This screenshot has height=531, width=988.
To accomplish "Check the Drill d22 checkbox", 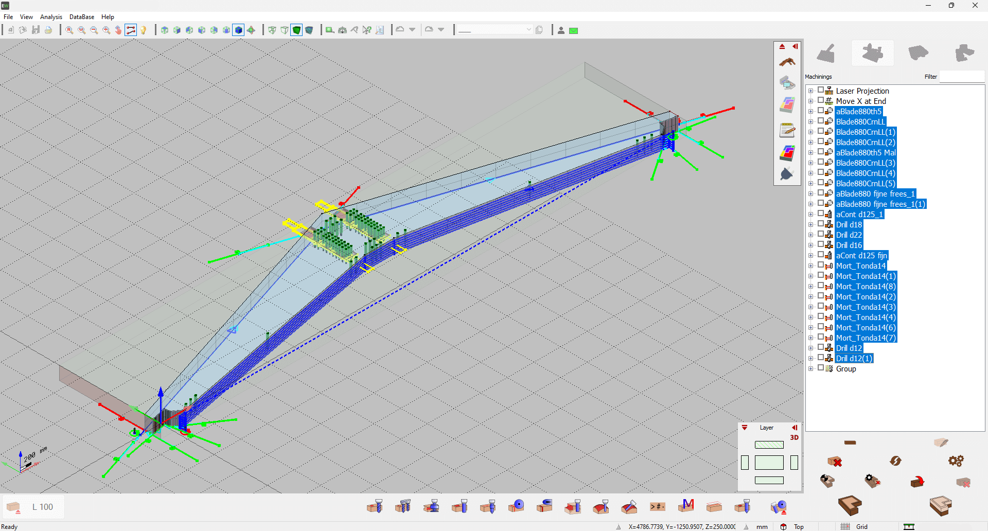I will pyautogui.click(x=821, y=234).
